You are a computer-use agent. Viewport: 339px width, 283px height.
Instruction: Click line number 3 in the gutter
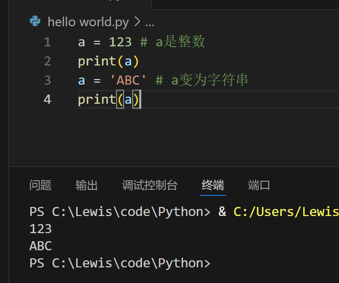[x=47, y=80]
